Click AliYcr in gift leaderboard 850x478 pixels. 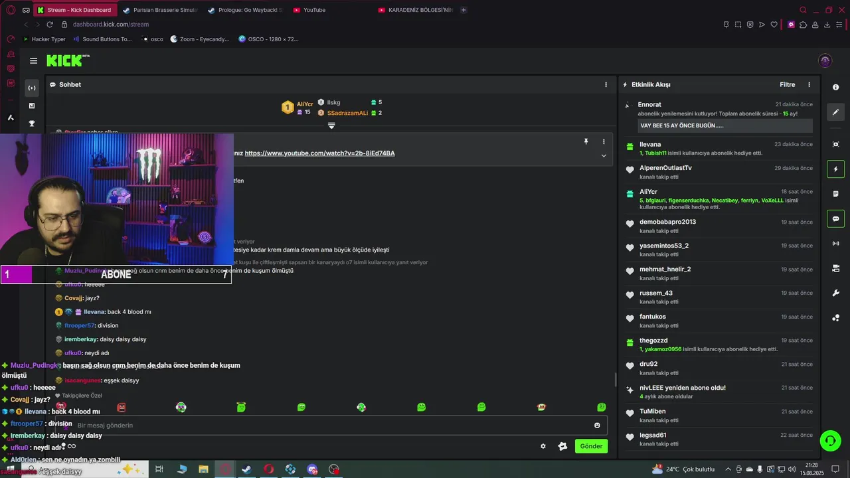[x=305, y=104]
